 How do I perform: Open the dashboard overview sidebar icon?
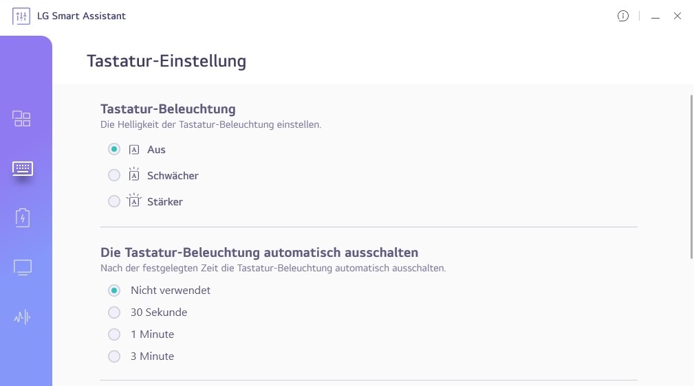coord(22,119)
